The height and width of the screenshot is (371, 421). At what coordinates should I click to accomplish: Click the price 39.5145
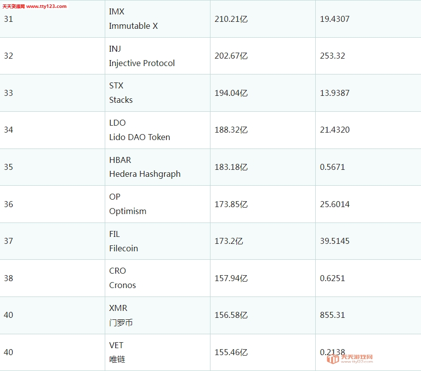click(335, 241)
